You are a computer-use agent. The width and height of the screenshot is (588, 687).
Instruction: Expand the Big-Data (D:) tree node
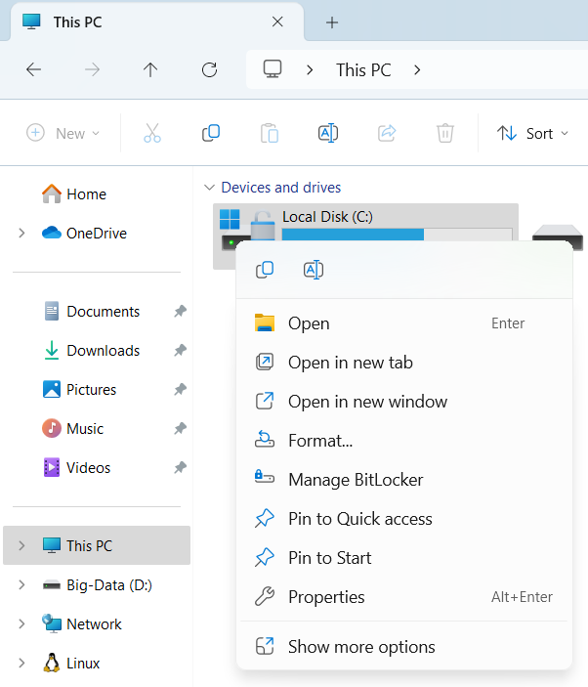pos(21,585)
